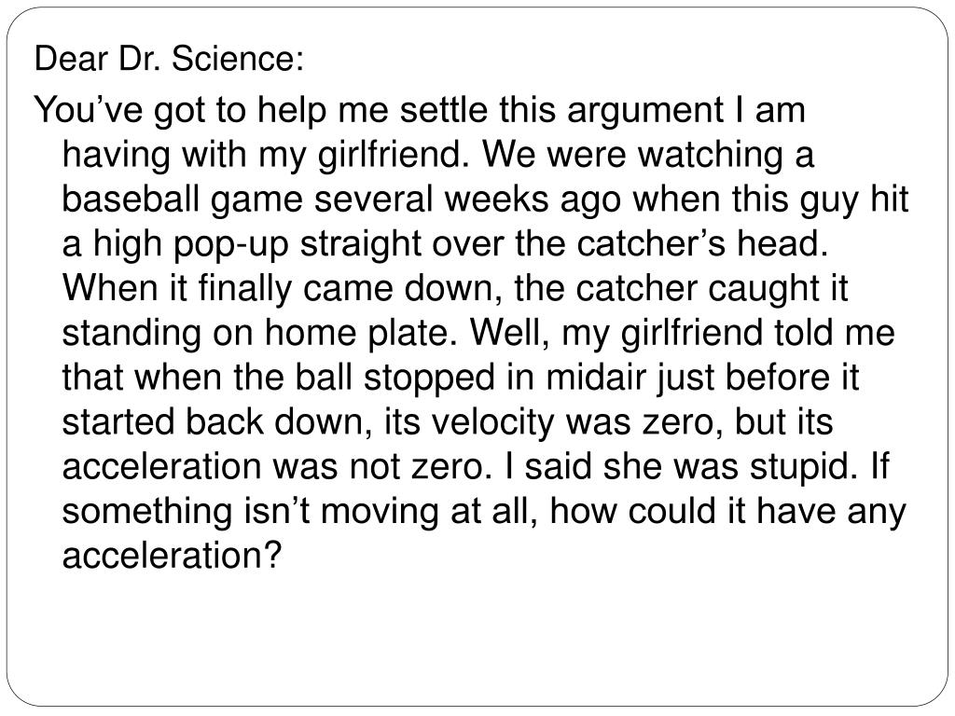Viewport: 955px width, 716px height.
Task: Click the word 'catcher's' before 'head'
Action: click(651, 243)
